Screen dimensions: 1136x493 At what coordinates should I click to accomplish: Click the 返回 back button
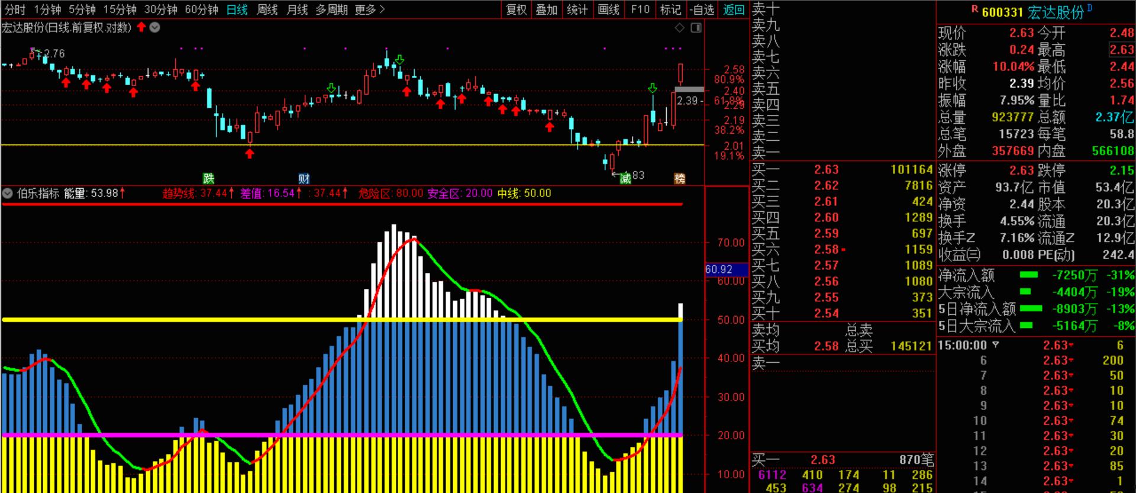pyautogui.click(x=734, y=10)
